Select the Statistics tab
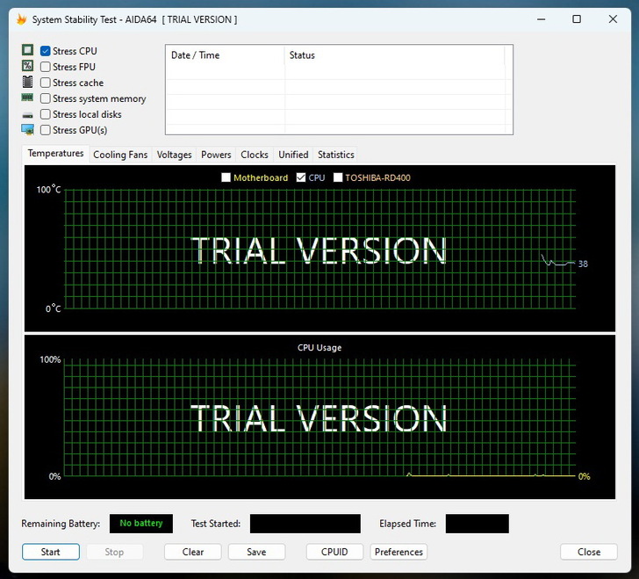The image size is (639, 579). coord(335,155)
